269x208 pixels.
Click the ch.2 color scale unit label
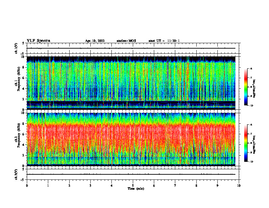coord(254,144)
